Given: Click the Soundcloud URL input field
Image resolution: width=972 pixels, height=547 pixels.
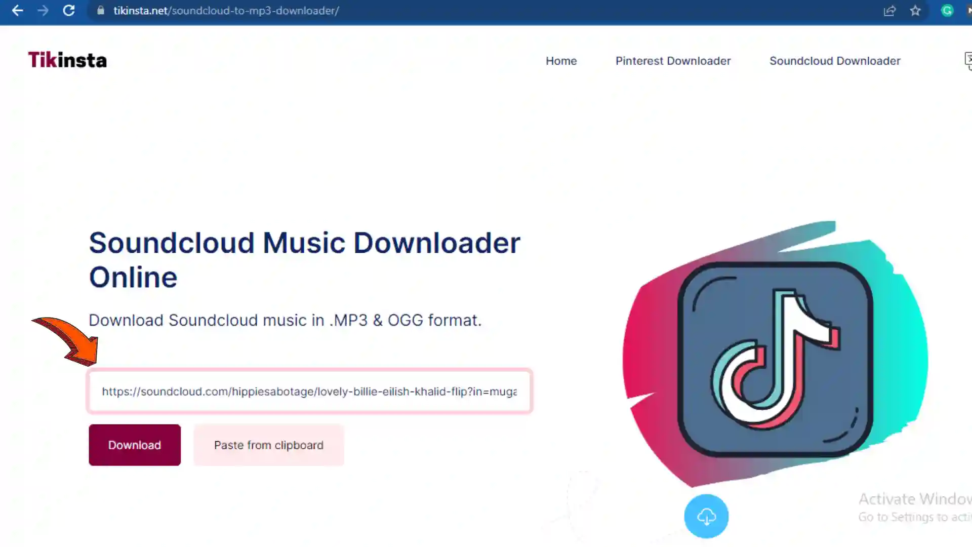Looking at the screenshot, I should [x=309, y=392].
